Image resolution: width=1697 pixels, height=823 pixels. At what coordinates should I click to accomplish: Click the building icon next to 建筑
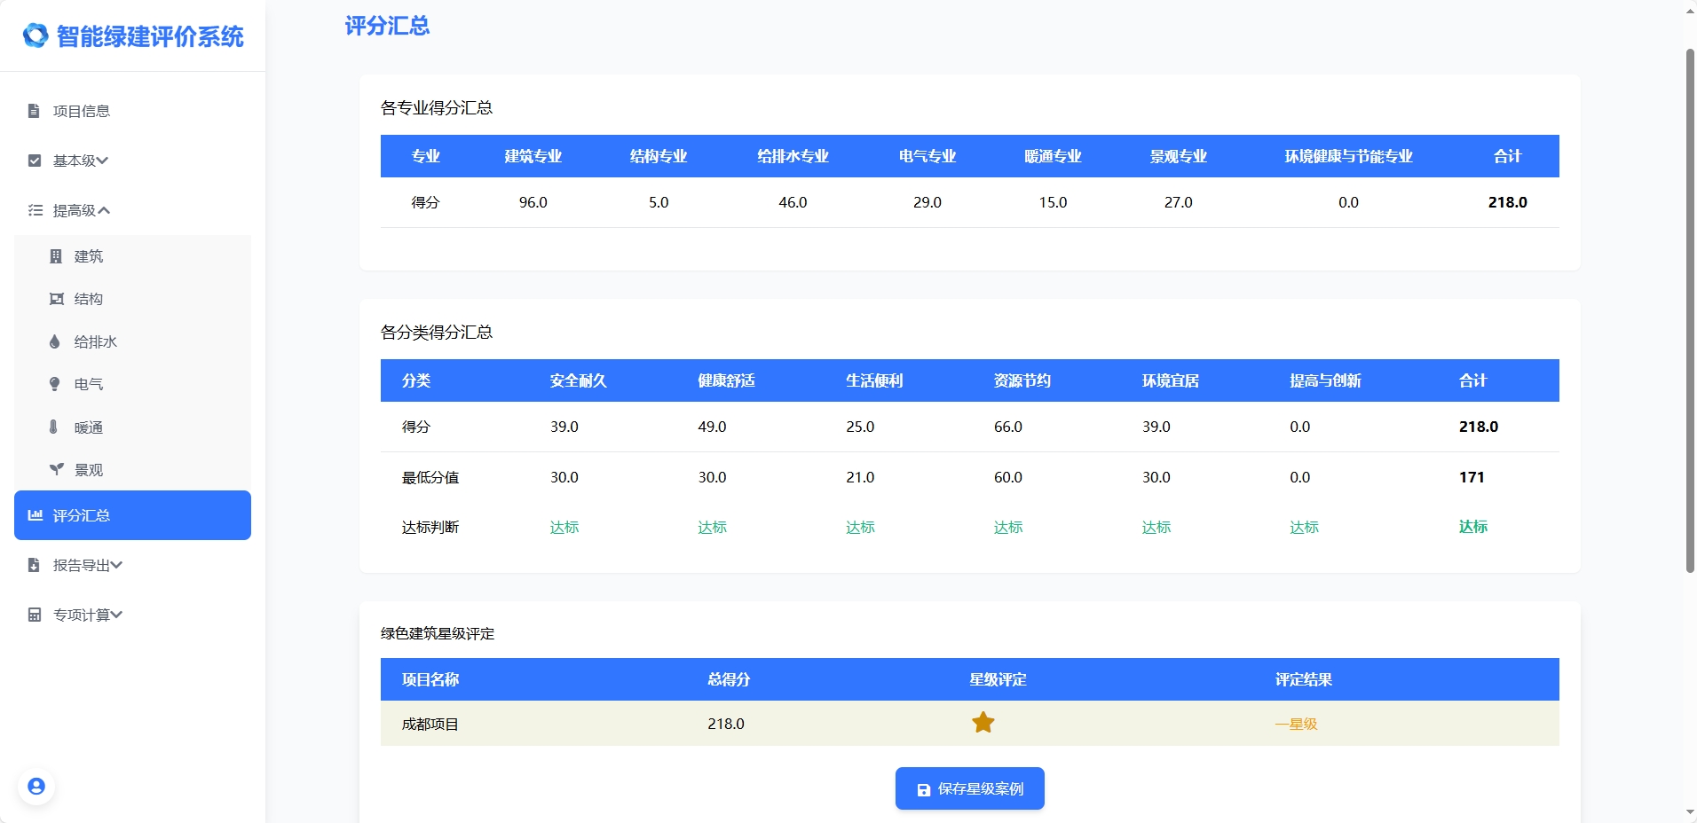tap(56, 256)
